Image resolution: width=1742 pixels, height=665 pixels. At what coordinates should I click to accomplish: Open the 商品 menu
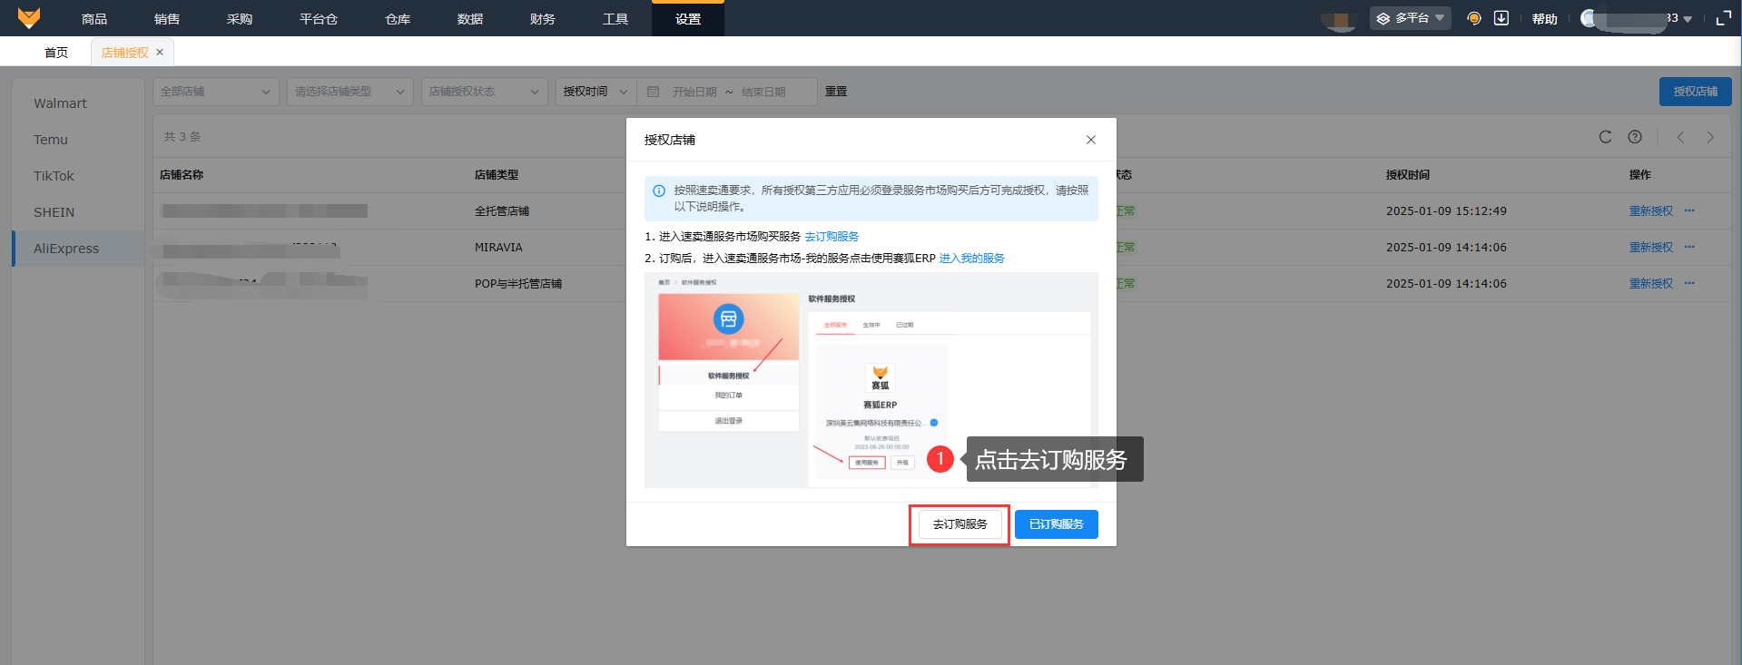(x=94, y=19)
